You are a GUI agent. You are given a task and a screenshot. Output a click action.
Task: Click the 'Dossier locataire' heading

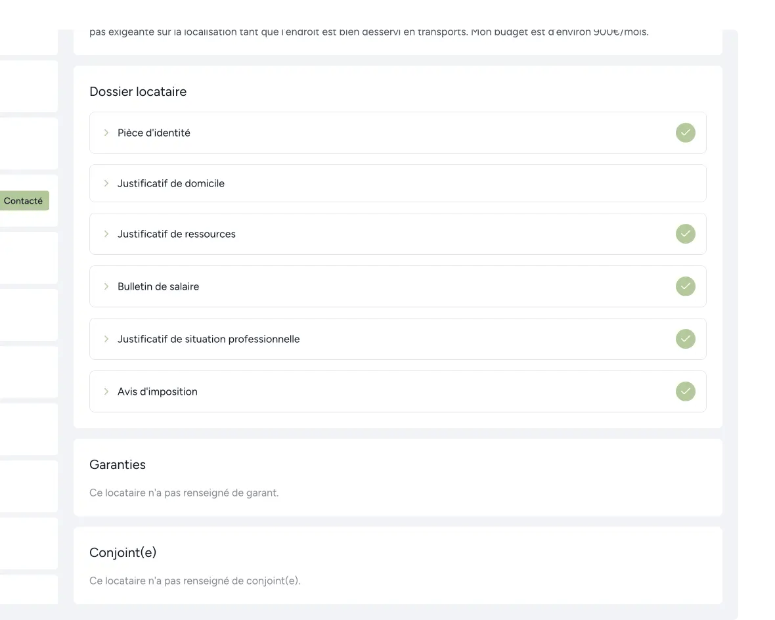[x=138, y=91]
